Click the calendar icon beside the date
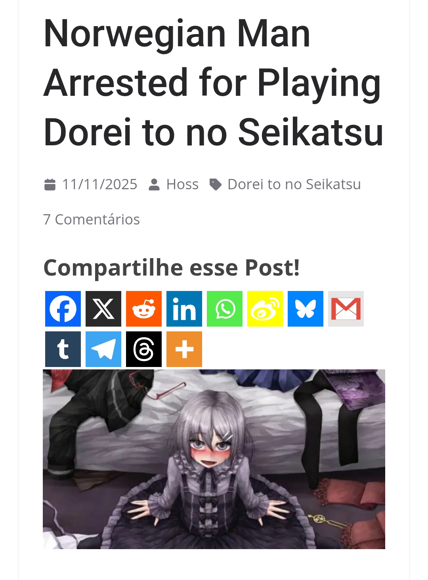This screenshot has height=580, width=428. tap(50, 184)
